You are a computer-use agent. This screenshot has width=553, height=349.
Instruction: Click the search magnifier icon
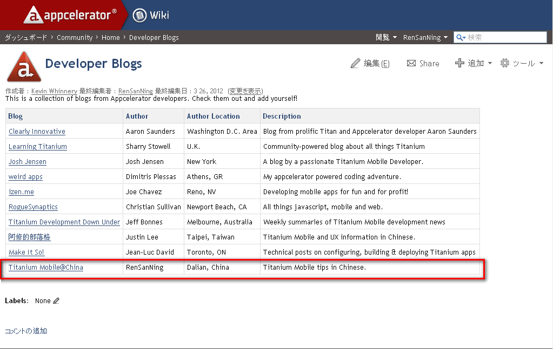[x=459, y=37]
